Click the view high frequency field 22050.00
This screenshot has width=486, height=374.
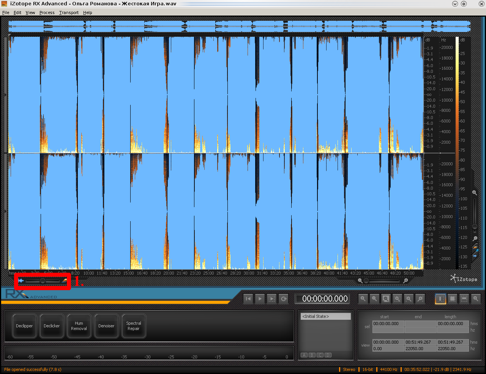420,349
